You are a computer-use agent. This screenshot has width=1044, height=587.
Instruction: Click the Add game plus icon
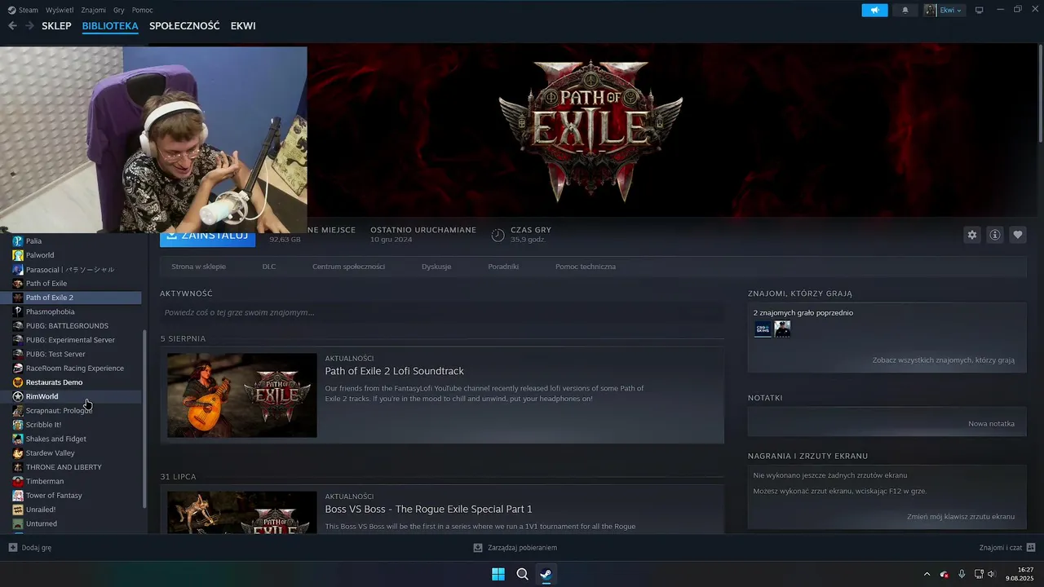coord(12,548)
